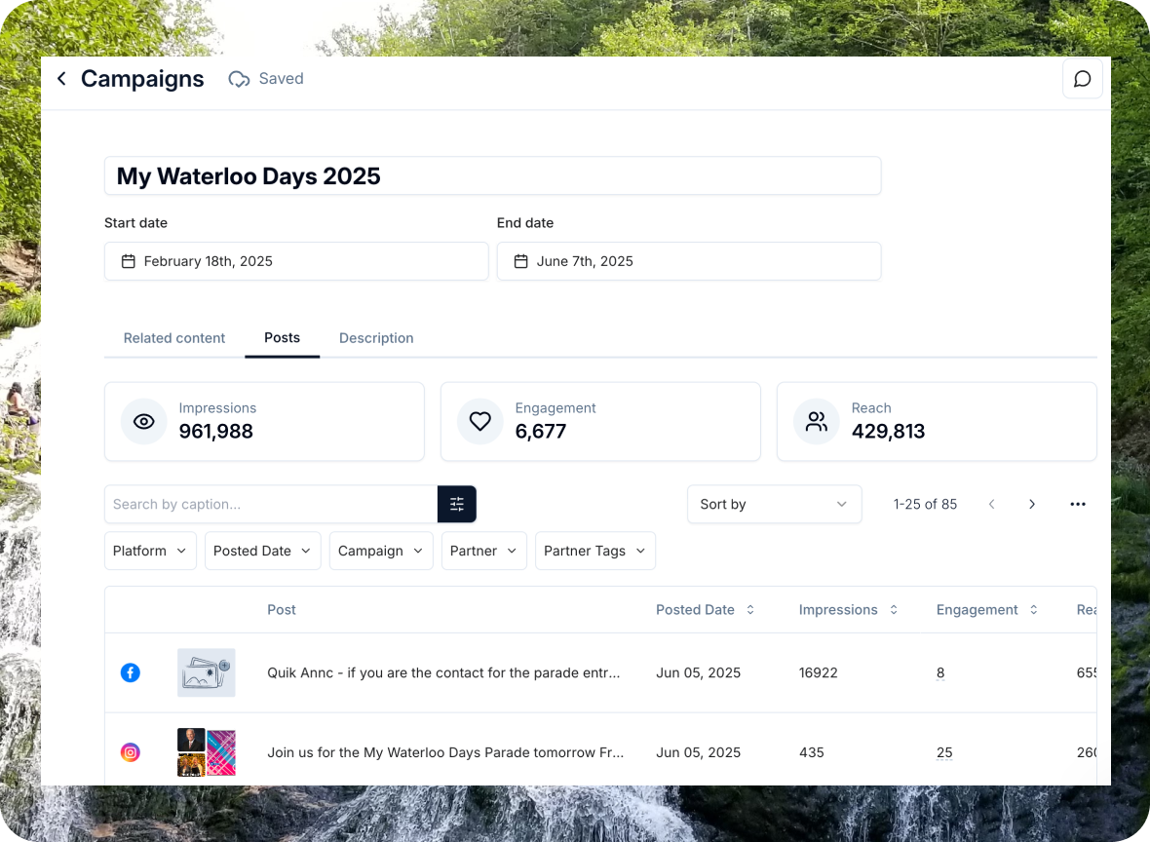
Task: Click the Reach audience icon
Action: click(816, 421)
